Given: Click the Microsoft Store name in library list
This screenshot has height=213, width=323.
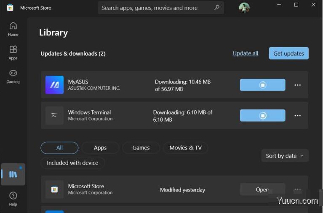Looking at the screenshot, I should [86, 186].
